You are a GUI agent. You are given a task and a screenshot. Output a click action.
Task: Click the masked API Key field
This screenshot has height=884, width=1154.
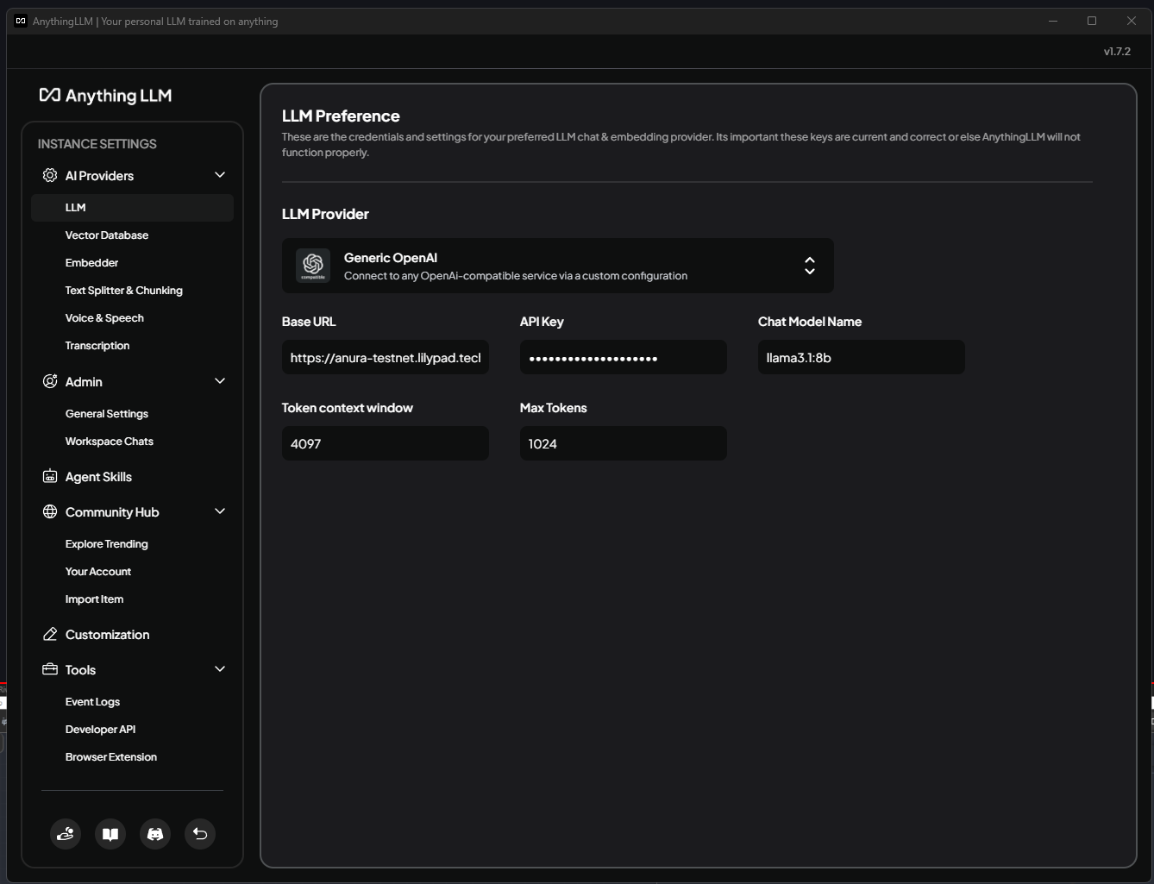click(x=623, y=358)
